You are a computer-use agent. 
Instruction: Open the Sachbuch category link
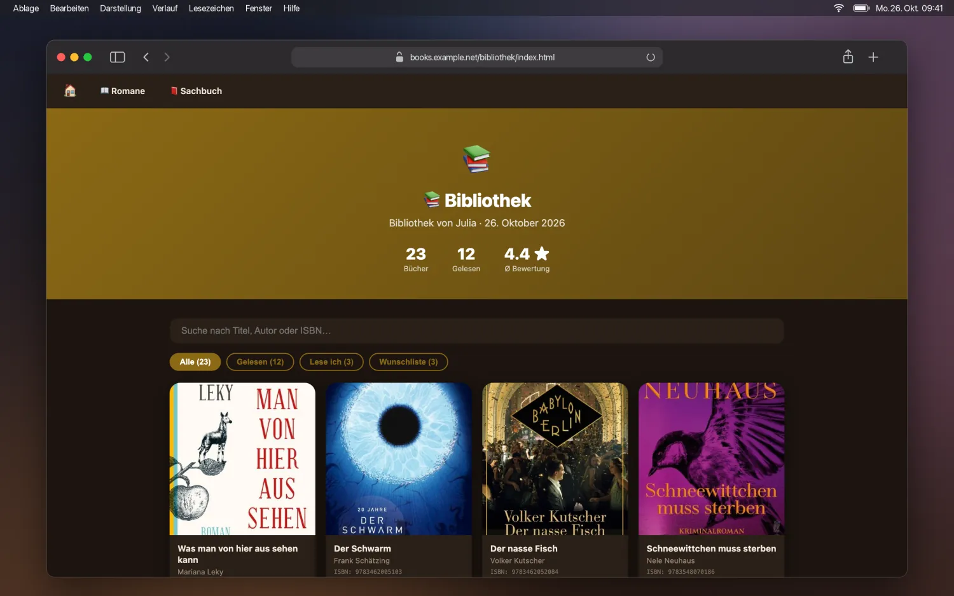[x=197, y=91]
